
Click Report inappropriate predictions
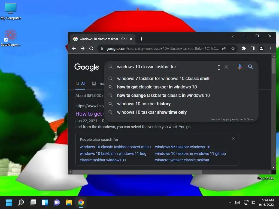232,119
